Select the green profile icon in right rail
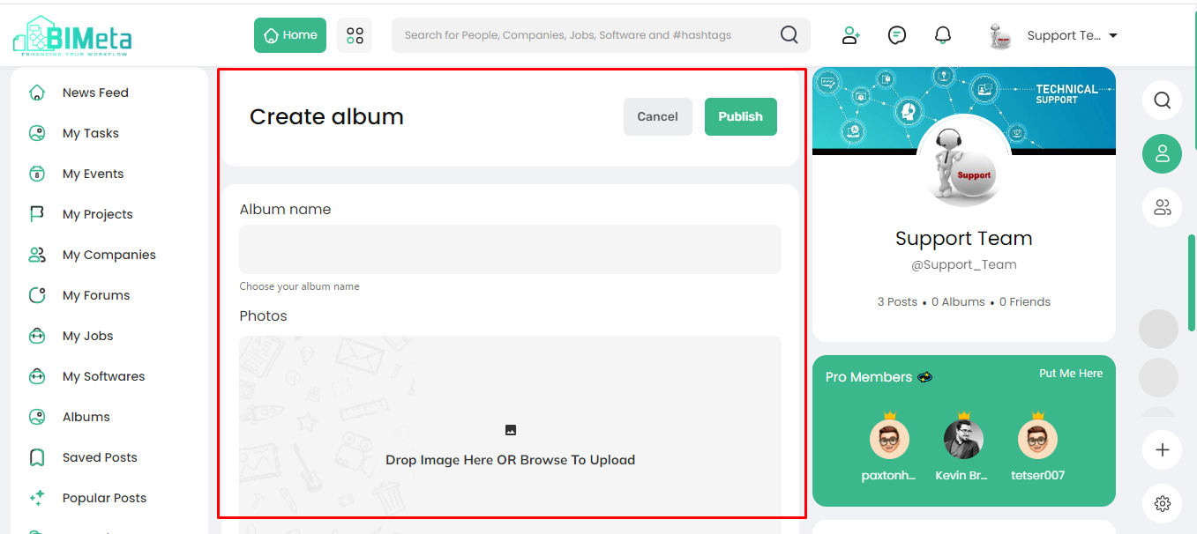Viewport: 1197px width, 534px height. 1163,153
